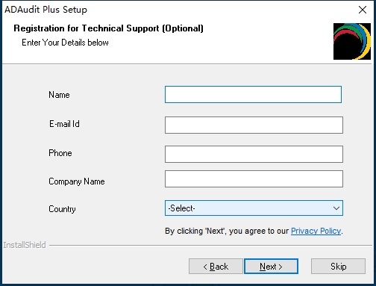Skip the optional registration step
The width and height of the screenshot is (376, 286).
pyautogui.click(x=338, y=267)
